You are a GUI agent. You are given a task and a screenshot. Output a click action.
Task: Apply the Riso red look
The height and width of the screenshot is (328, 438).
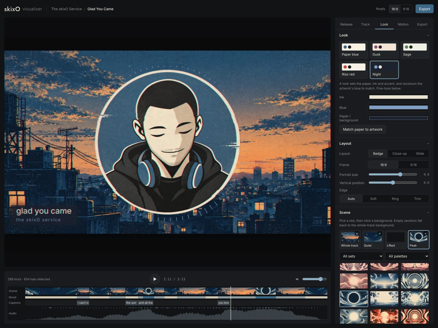tap(353, 70)
